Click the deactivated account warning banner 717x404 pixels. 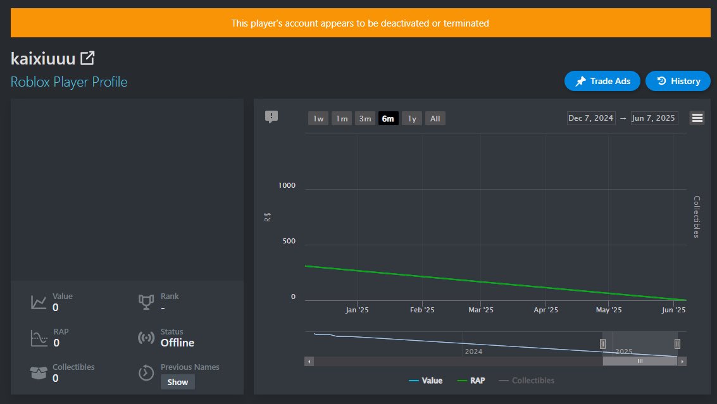click(x=360, y=23)
